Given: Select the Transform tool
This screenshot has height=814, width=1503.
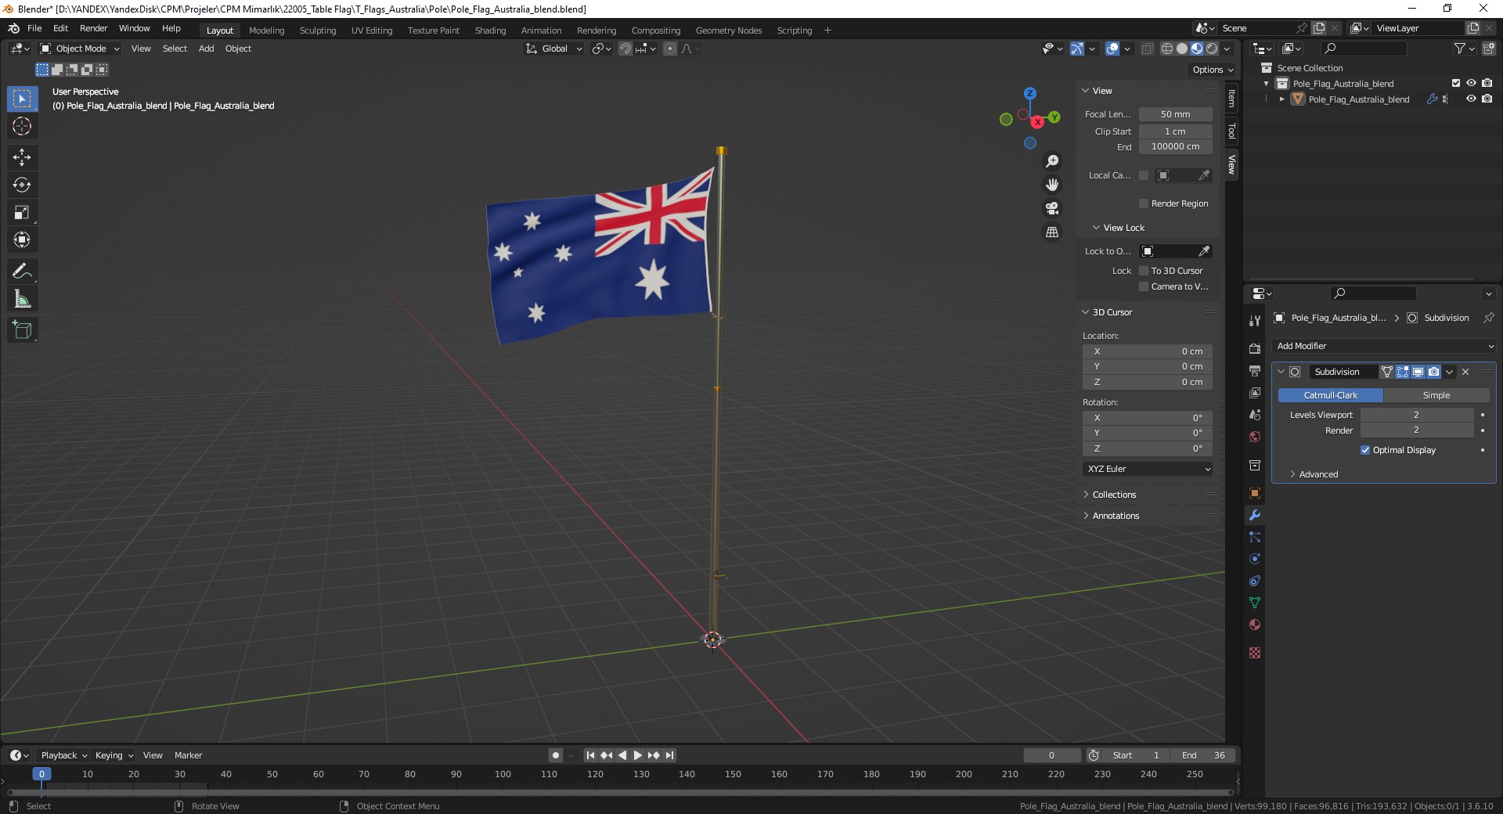Looking at the screenshot, I should [x=22, y=240].
